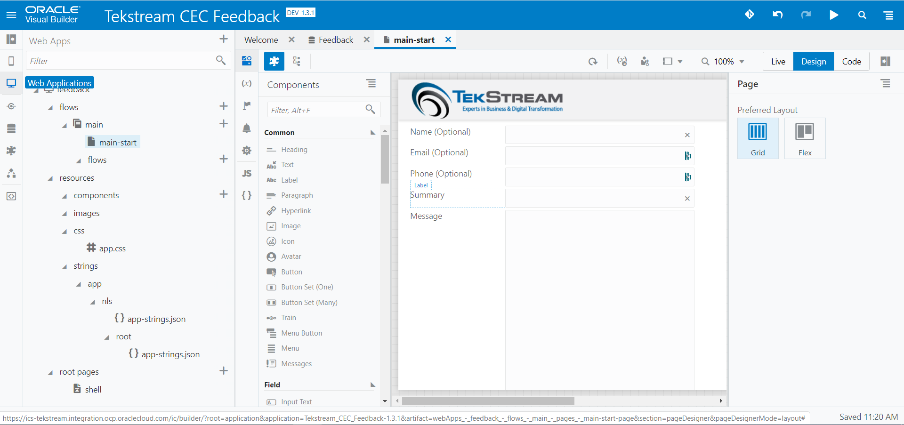Switch to Live mode
The image size is (904, 425).
click(778, 61)
